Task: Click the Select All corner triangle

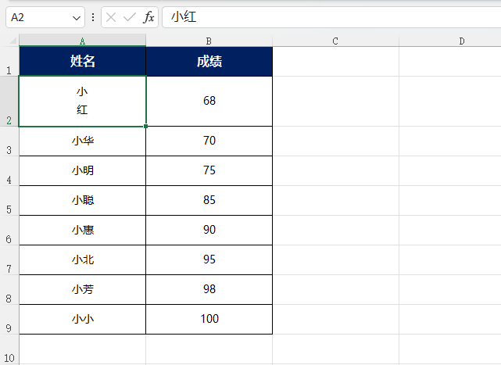Action: tap(13, 41)
